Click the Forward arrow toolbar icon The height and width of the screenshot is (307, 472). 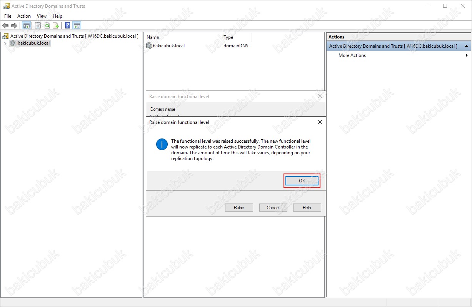pos(14,25)
